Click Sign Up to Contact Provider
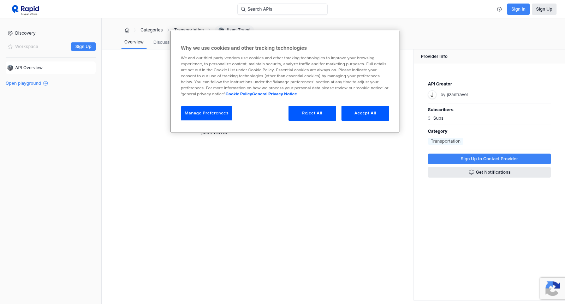This screenshot has width=565, height=304. [489, 159]
